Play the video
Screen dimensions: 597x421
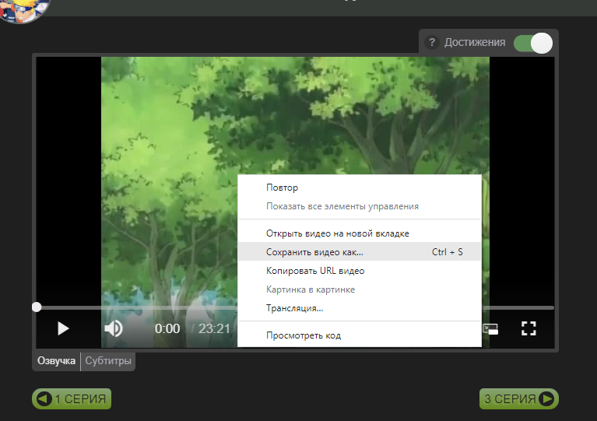[x=63, y=328]
